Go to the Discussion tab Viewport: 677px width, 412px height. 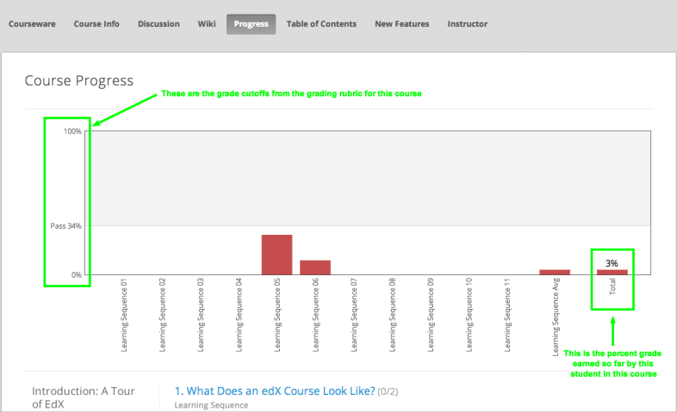[x=158, y=24]
